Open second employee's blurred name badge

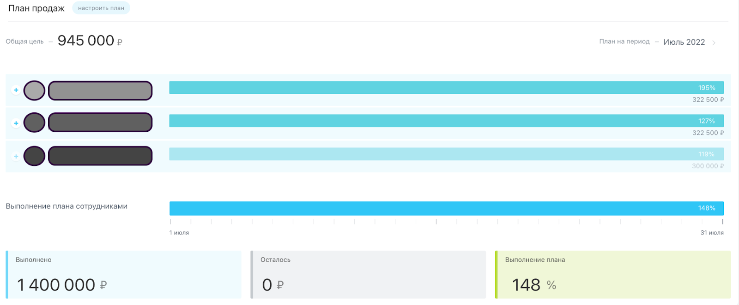pyautogui.click(x=100, y=123)
